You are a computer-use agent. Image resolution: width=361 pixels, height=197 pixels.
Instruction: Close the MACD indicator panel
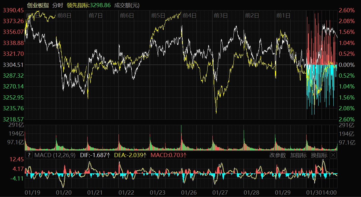(333, 155)
